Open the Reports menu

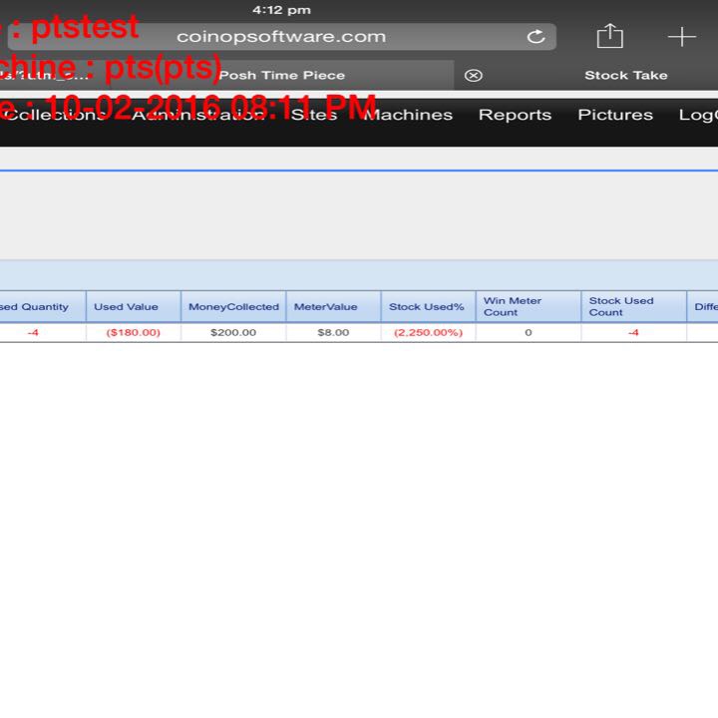(x=515, y=115)
